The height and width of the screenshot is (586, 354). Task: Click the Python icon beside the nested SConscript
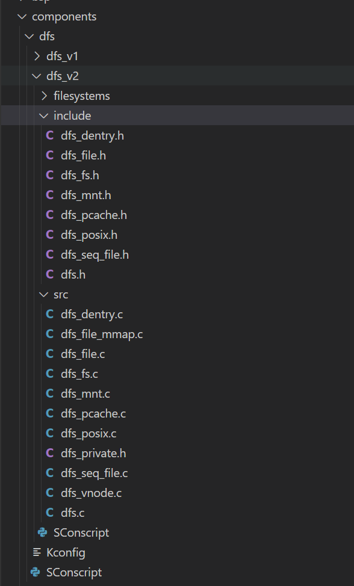43,532
